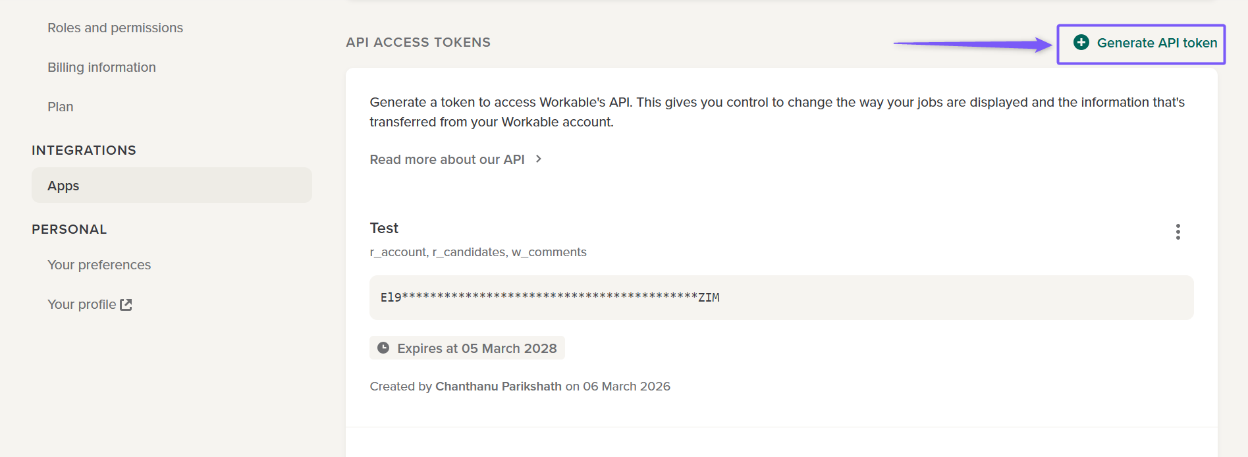Open the Your profile sidebar link
This screenshot has width=1248, height=457.
[82, 304]
